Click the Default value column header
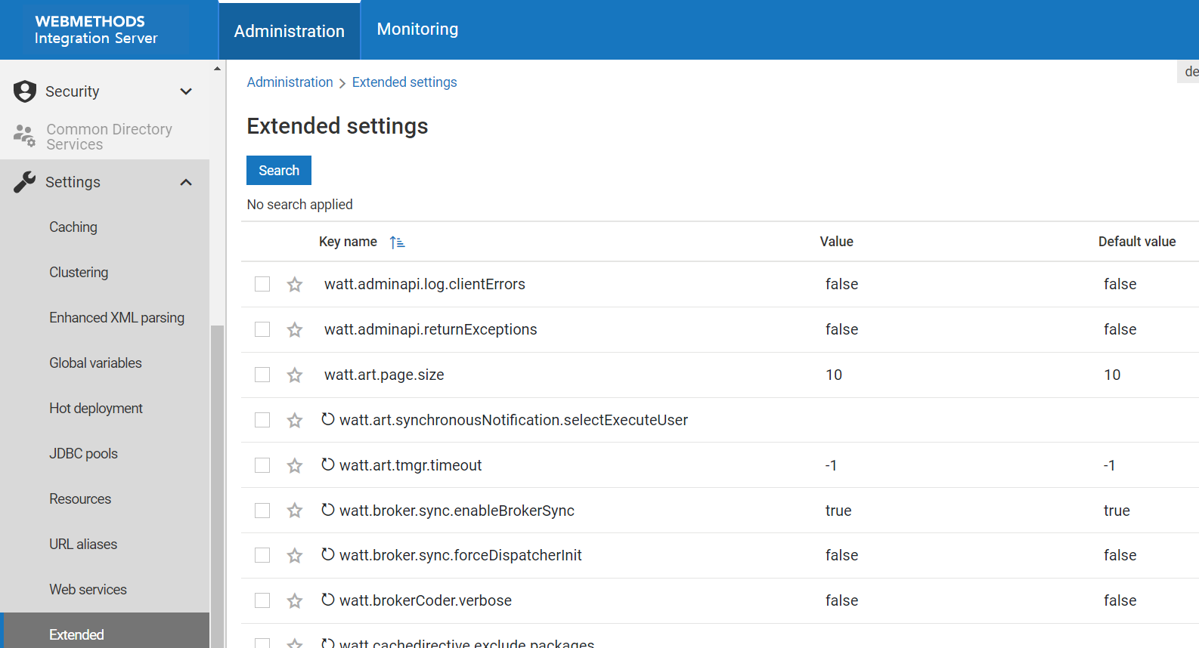1199x648 pixels. pyautogui.click(x=1137, y=242)
